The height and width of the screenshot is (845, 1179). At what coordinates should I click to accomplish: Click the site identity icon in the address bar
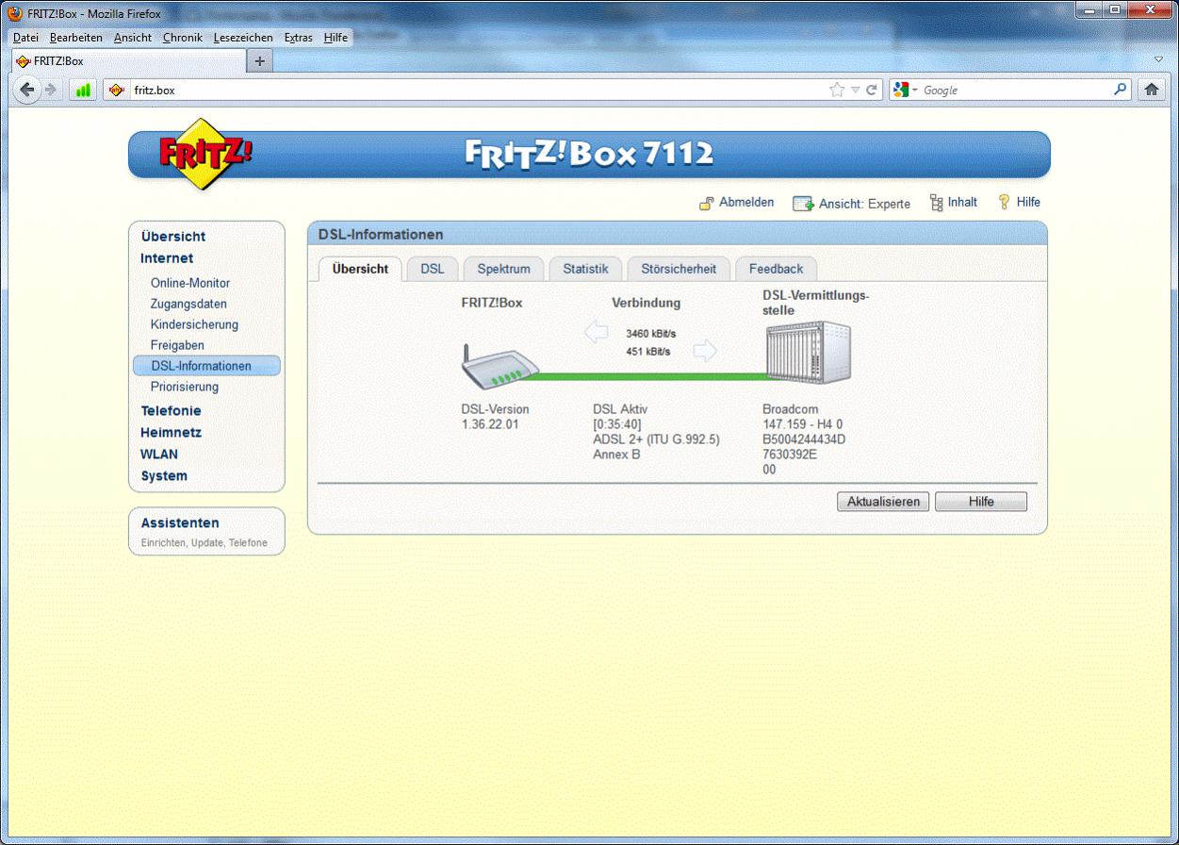(x=116, y=91)
